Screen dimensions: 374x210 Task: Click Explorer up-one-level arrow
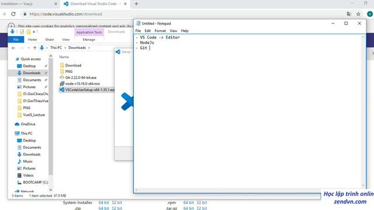tap(35, 48)
